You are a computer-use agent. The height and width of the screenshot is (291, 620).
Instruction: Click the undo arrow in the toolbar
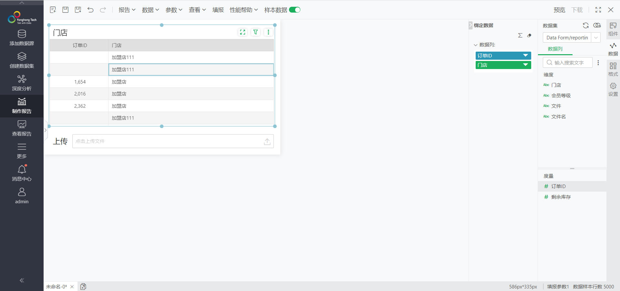[x=90, y=10]
